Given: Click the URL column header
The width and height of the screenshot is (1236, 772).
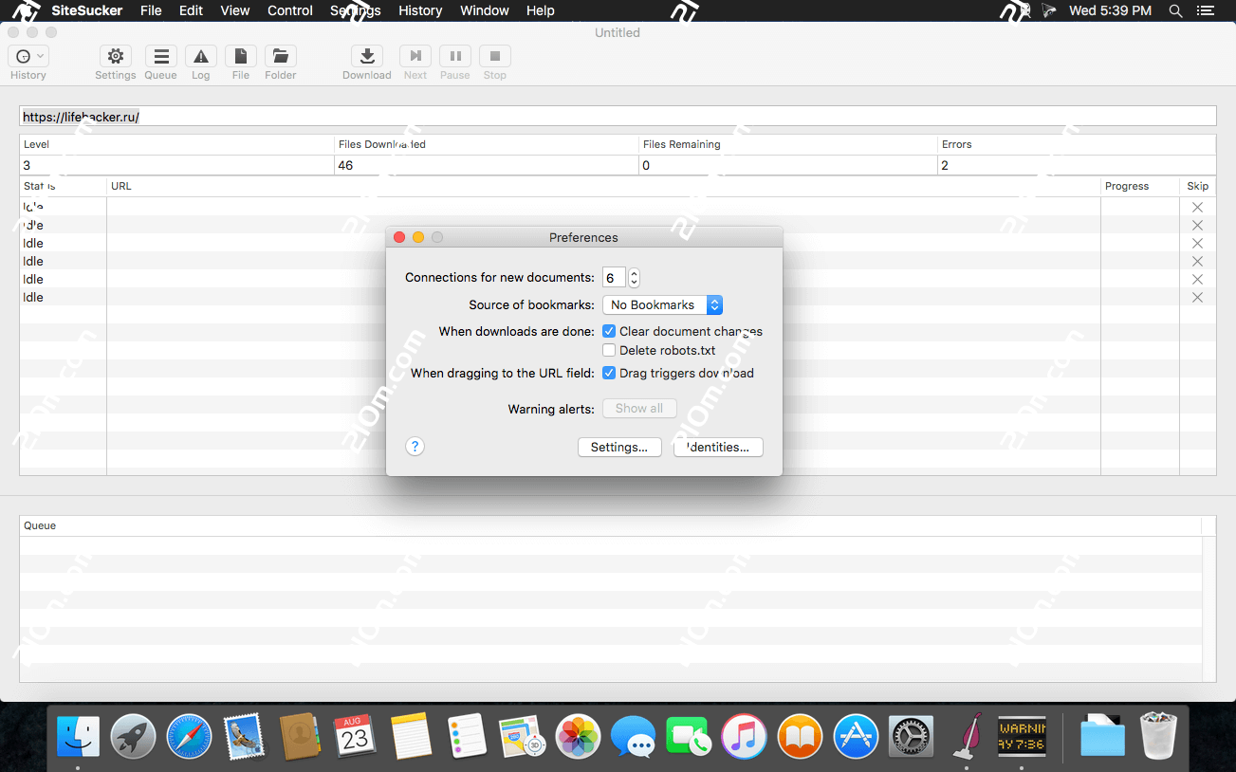Looking at the screenshot, I should (x=603, y=186).
